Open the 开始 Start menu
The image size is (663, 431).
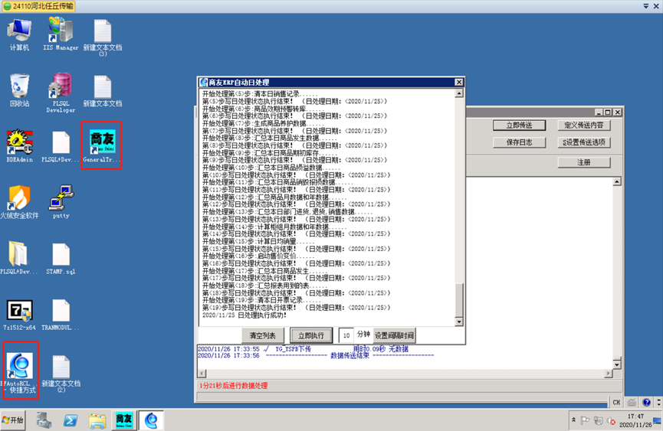(13, 420)
